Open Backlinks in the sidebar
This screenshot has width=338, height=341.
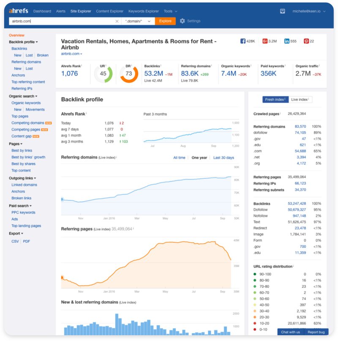19,48
